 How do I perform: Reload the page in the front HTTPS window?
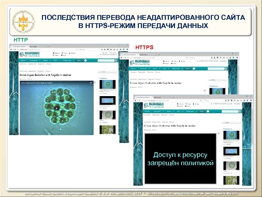pos(201,100)
